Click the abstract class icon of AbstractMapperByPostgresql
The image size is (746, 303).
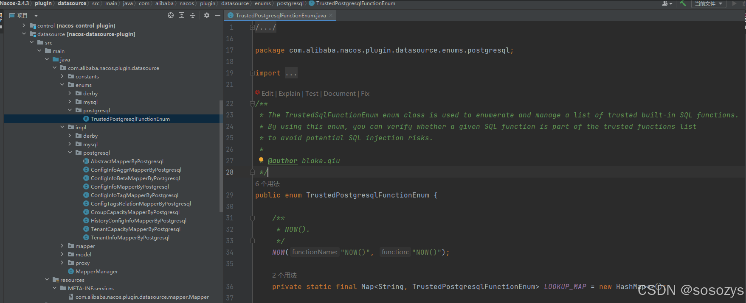[x=86, y=161]
